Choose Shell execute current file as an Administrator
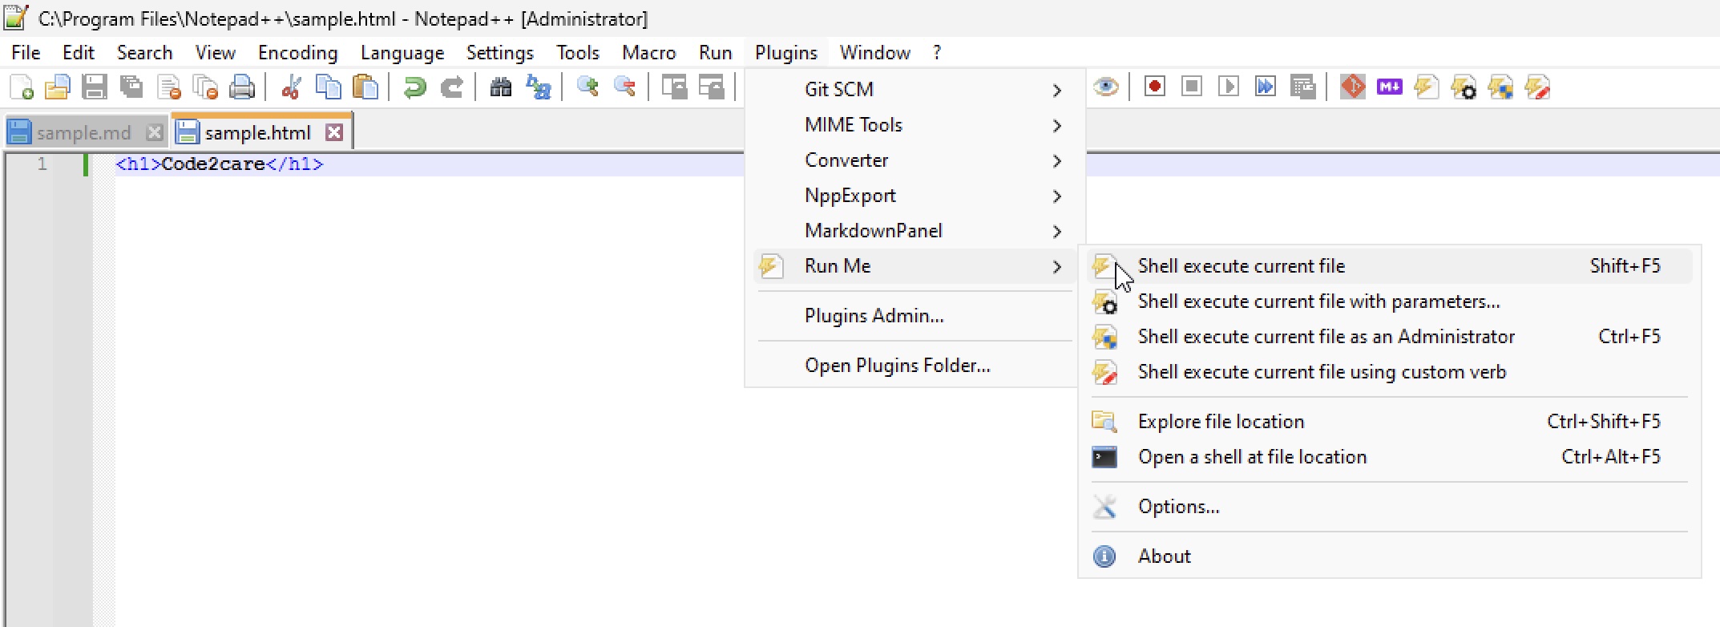The image size is (1720, 627). pos(1389,337)
